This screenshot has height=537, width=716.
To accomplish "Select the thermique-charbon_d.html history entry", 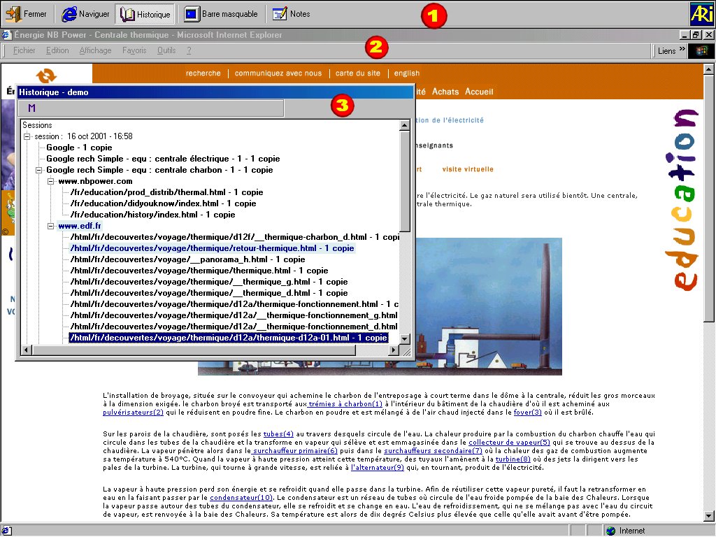I will tap(234, 237).
